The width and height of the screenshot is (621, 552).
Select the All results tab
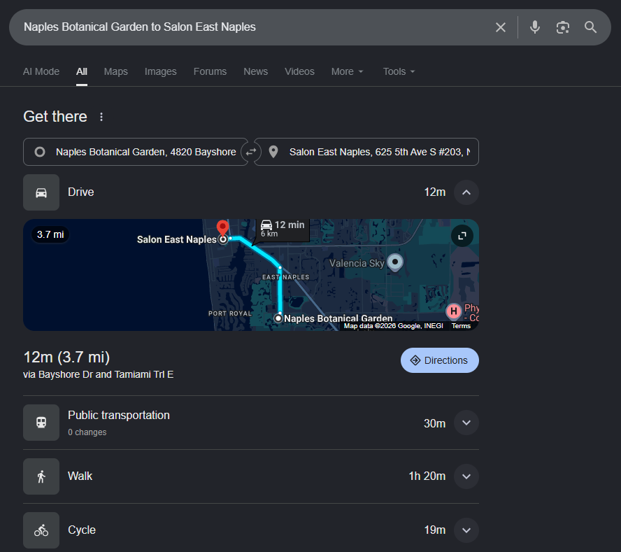coord(82,72)
